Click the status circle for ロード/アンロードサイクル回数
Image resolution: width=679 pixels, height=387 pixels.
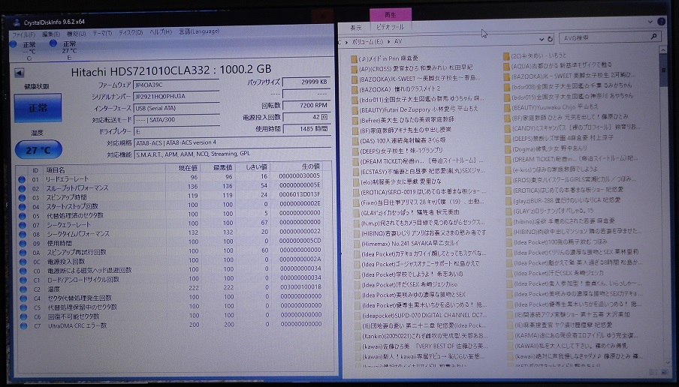[x=22, y=280]
